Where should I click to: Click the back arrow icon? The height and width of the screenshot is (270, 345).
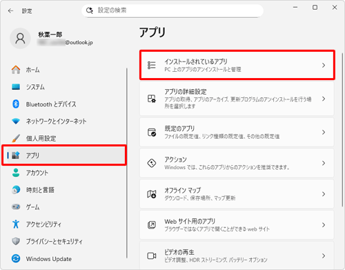tap(10, 11)
